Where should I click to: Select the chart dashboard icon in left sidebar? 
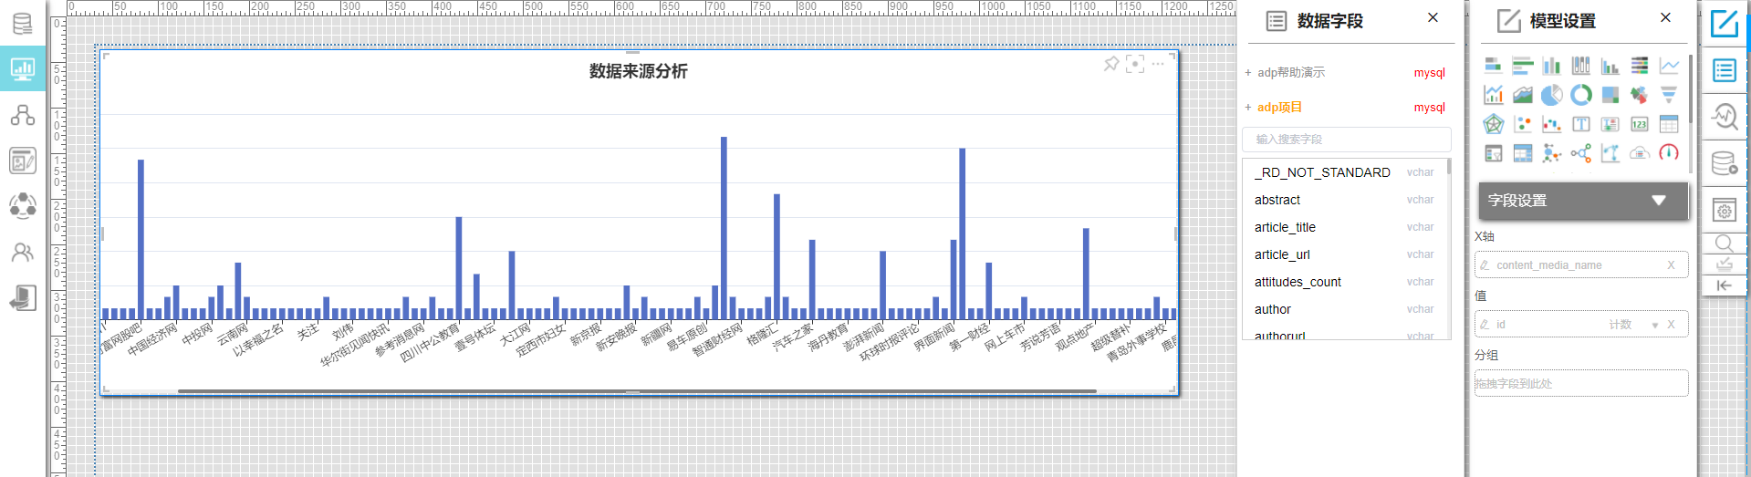coord(22,68)
